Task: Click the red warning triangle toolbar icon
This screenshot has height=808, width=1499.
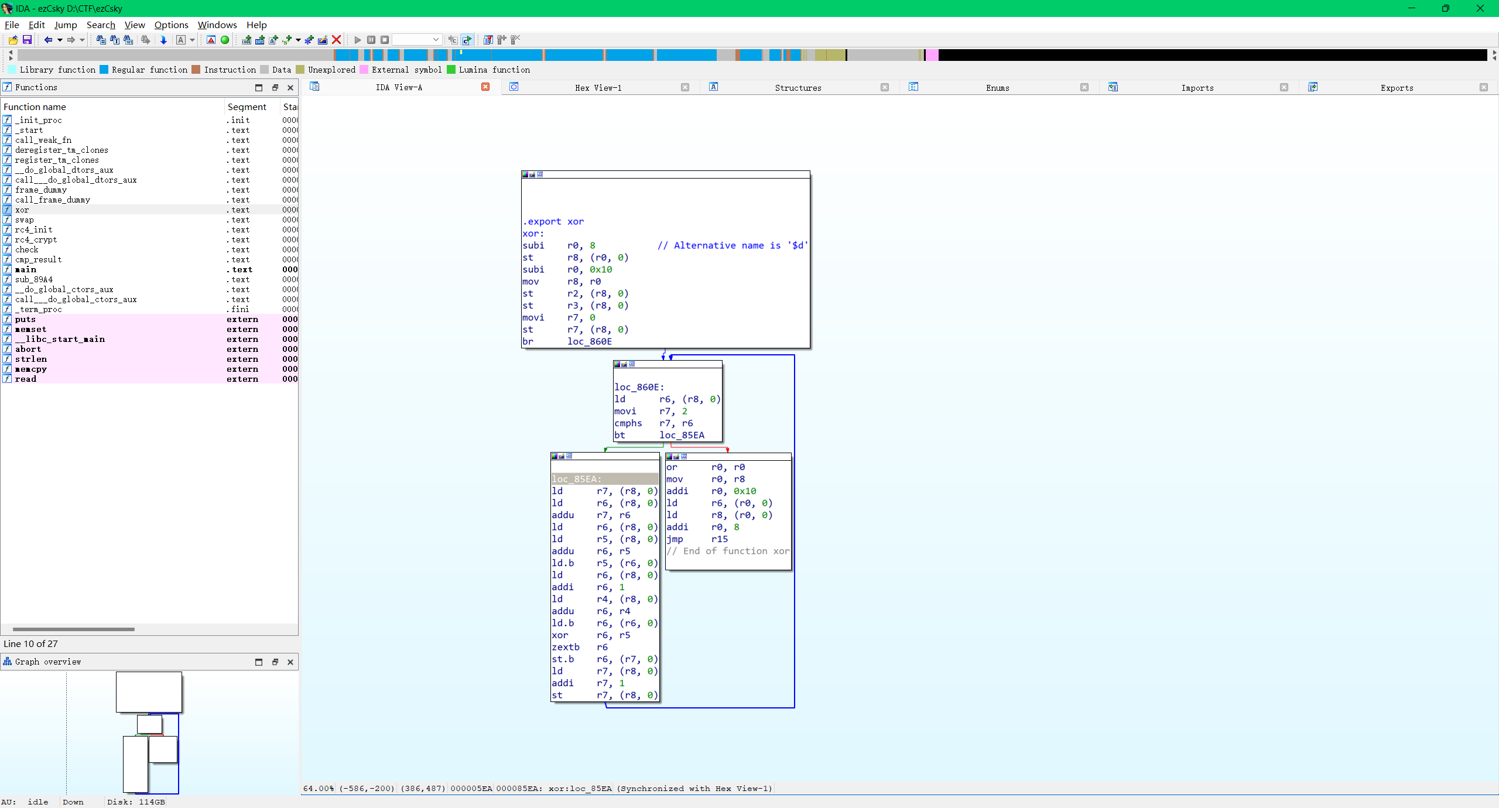Action: pyautogui.click(x=211, y=40)
